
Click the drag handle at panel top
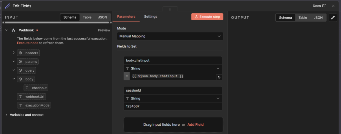point(170,9)
